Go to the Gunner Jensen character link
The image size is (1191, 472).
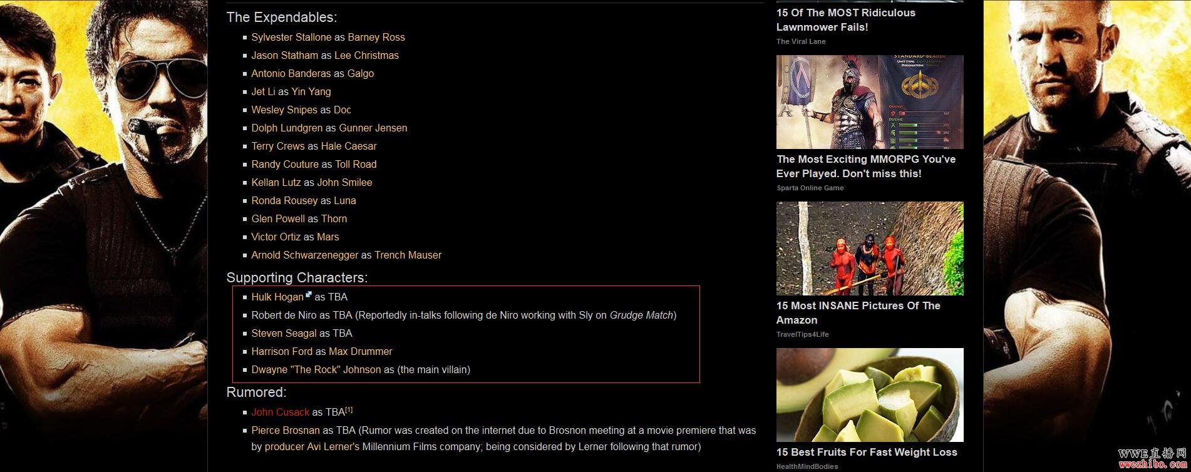coord(373,128)
